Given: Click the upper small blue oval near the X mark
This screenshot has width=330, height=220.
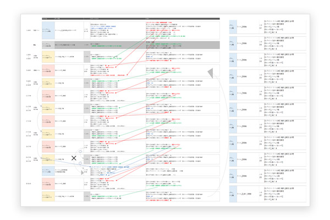Looking at the screenshot, I should point(80,151).
